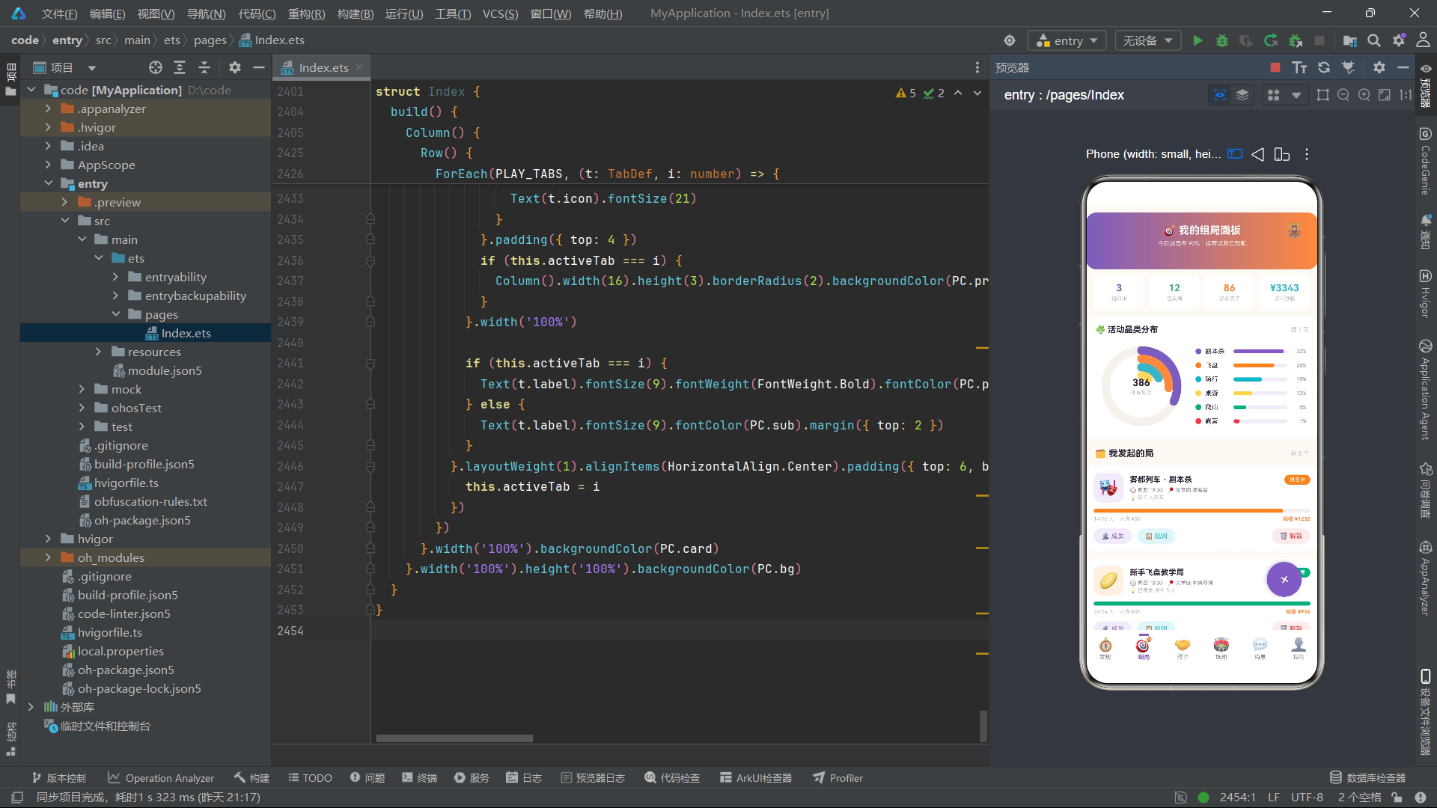Screen dimensions: 1437x808
Task: Click line ending LF in status bar
Action: (1274, 798)
